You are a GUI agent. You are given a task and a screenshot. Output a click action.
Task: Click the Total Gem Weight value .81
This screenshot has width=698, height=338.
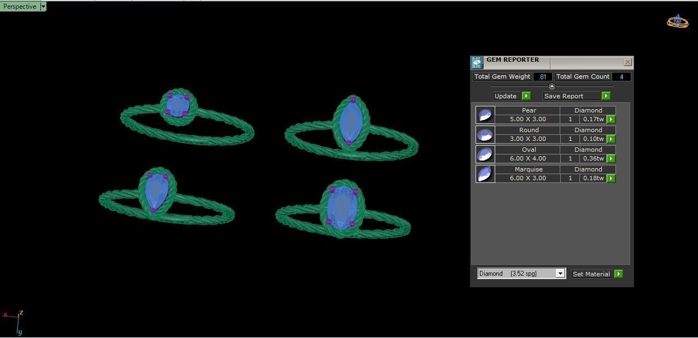542,77
